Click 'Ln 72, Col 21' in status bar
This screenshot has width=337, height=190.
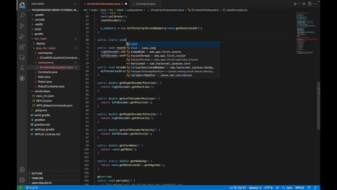pyautogui.click(x=237, y=188)
